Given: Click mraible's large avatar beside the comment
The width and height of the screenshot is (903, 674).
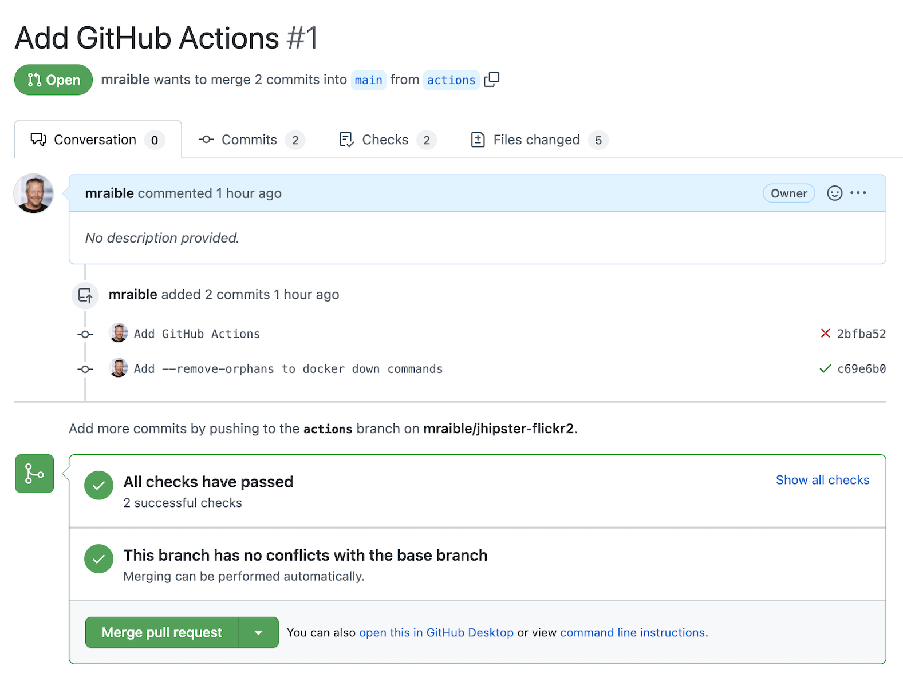Looking at the screenshot, I should point(34,193).
